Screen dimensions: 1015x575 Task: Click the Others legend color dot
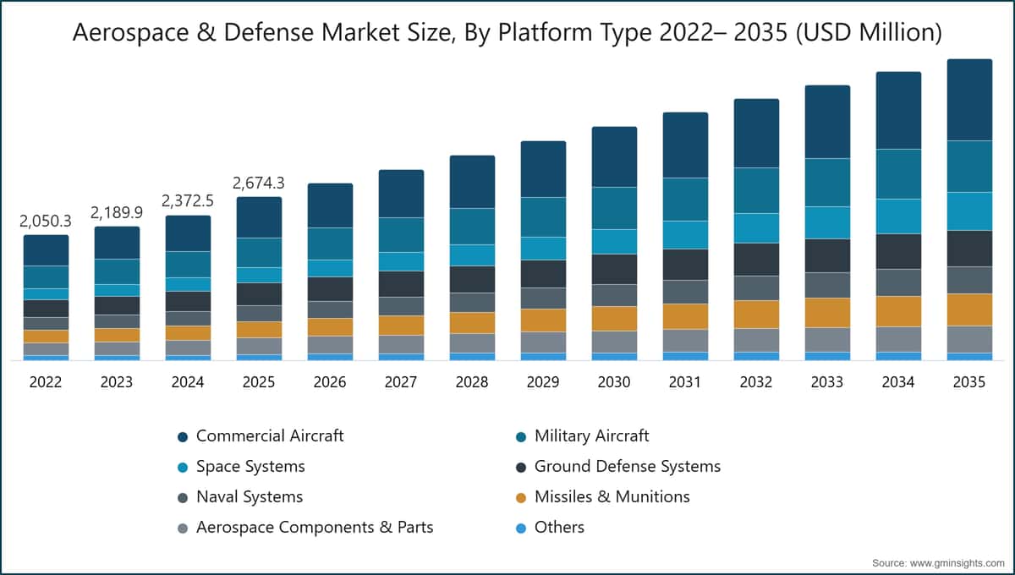tap(521, 528)
